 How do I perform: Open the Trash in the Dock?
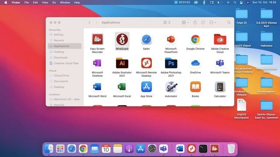[x=231, y=149]
